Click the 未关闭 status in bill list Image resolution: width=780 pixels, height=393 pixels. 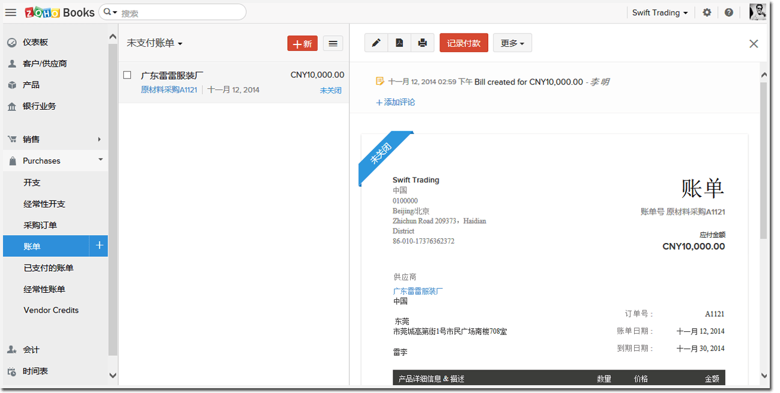click(x=331, y=91)
